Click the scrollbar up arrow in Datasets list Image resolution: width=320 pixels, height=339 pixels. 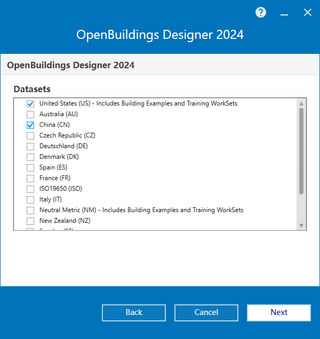pos(301,103)
